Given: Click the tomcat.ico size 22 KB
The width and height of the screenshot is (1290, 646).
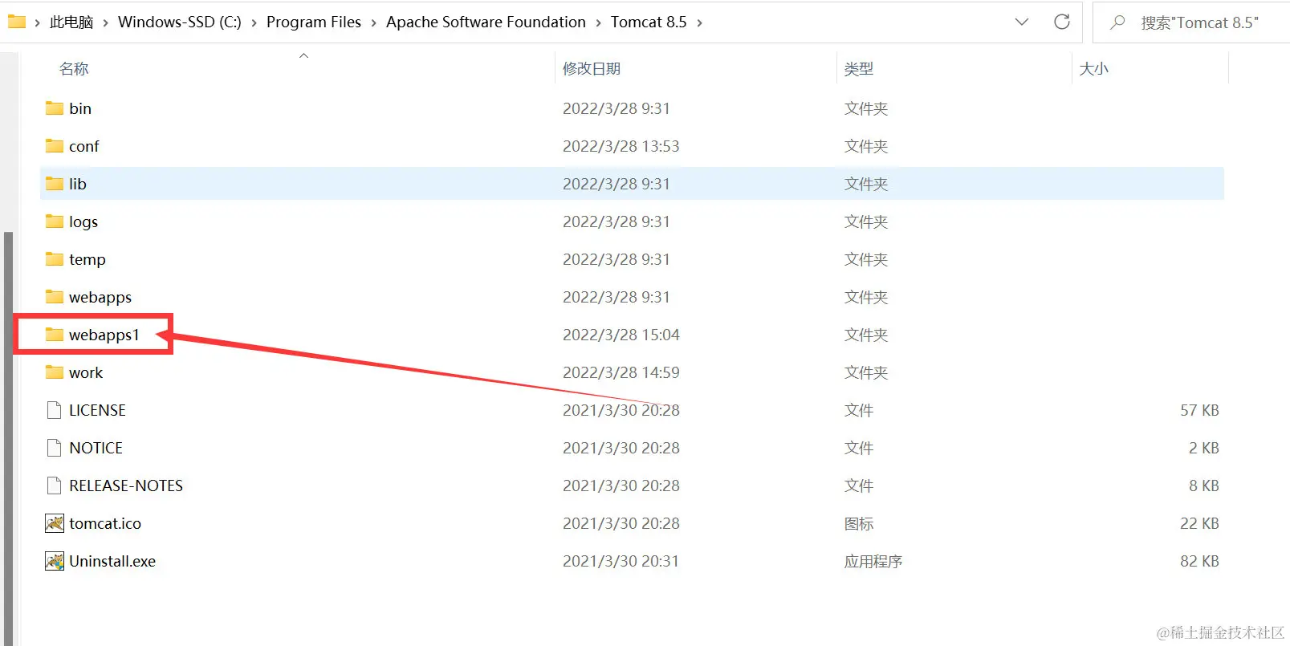Looking at the screenshot, I should coord(1199,523).
